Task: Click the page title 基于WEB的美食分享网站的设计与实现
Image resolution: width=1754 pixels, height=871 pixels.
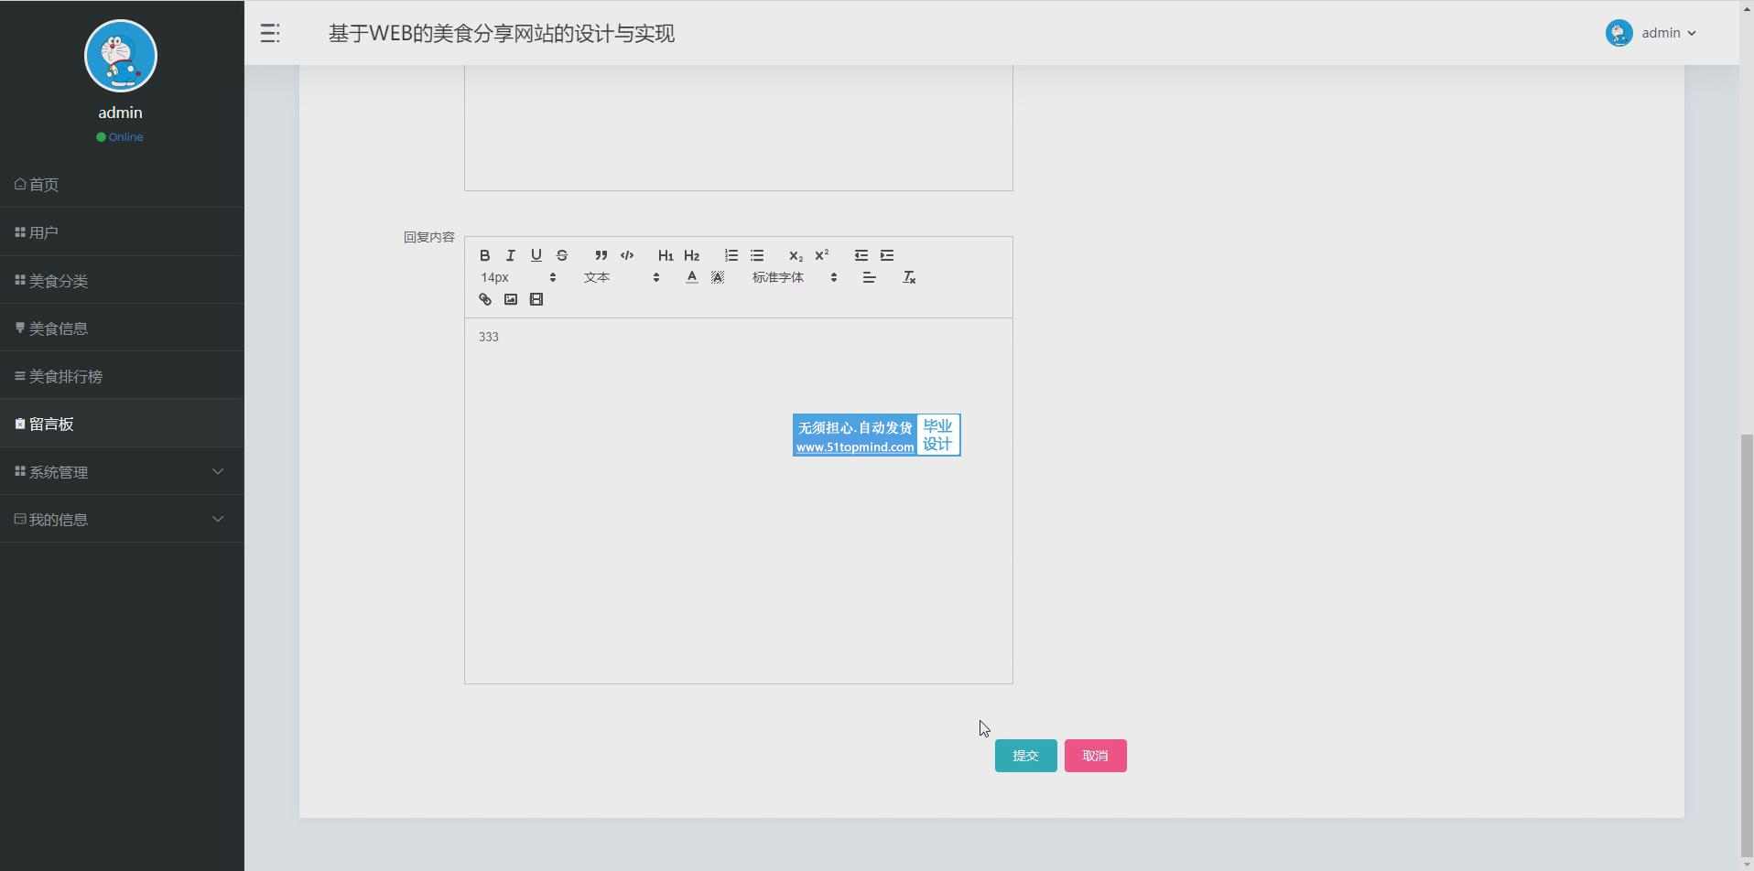Action: click(x=502, y=34)
